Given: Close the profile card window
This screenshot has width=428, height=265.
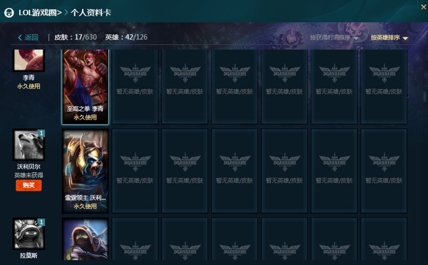Looking at the screenshot, I should [x=424, y=7].
